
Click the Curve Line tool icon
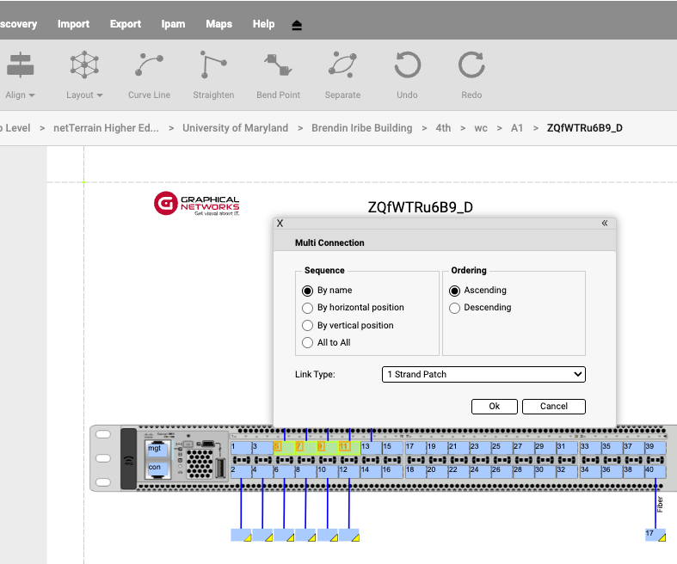click(x=149, y=65)
